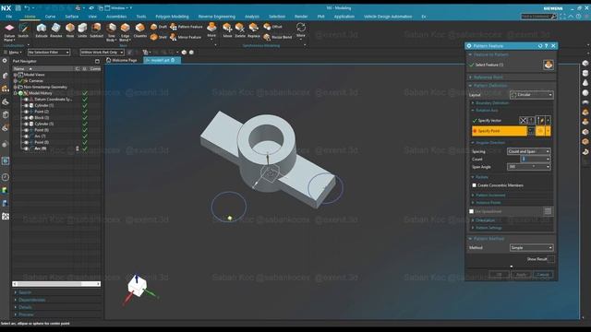
Task: Click the Select Feature icon in dialog
Action: point(549,65)
